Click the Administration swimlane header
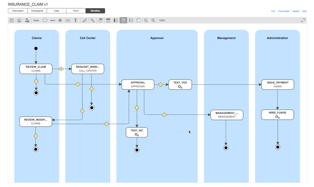The width and height of the screenshot is (314, 187). (x=277, y=38)
